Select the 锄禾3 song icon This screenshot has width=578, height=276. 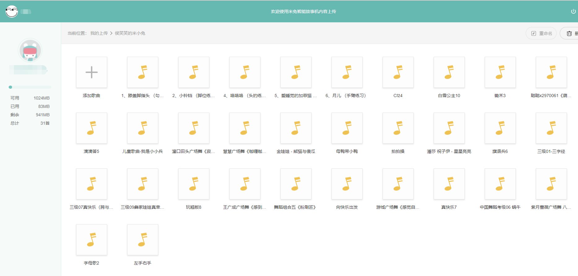tap(500, 72)
